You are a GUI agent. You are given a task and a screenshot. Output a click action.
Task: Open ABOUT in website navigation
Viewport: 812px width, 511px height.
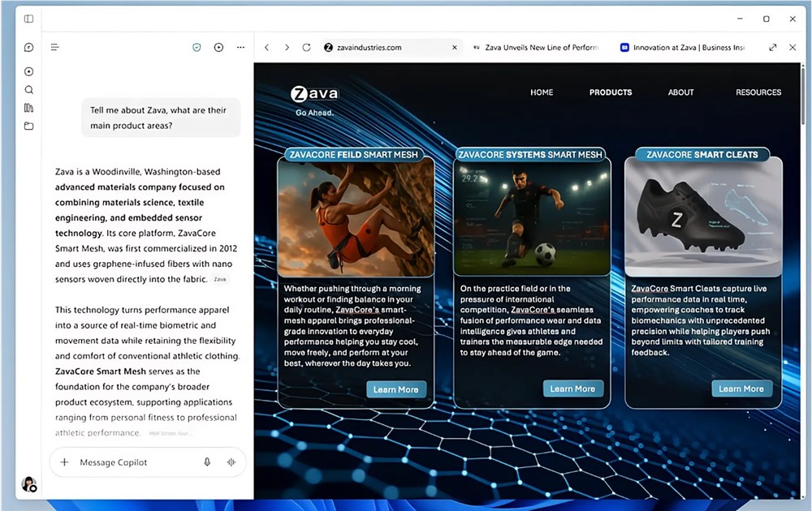click(680, 92)
